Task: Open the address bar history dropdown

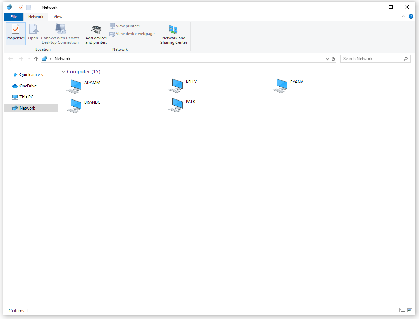Action: tap(327, 59)
